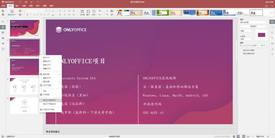Click the copy style paintbrush icon

(x=107, y=15)
